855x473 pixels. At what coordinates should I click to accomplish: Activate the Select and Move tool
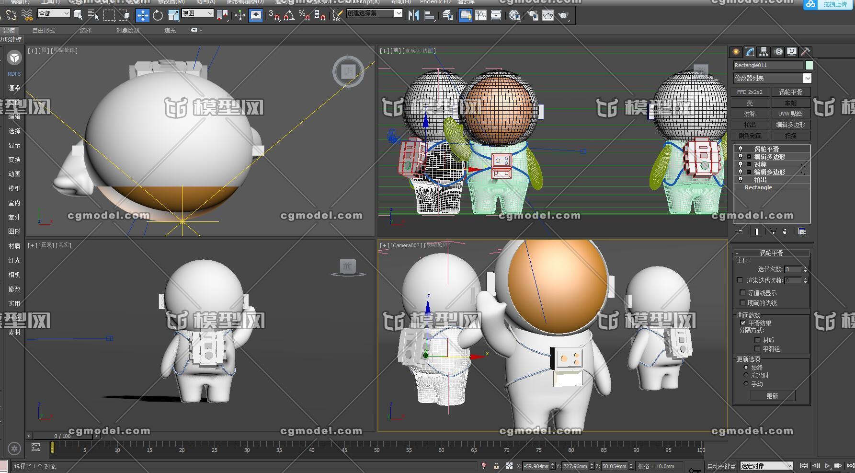click(143, 15)
